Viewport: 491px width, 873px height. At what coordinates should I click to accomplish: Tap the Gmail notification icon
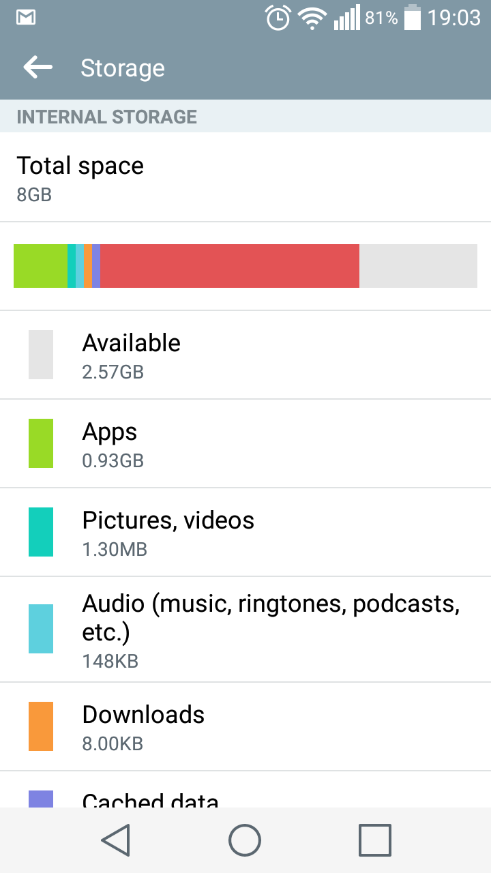coord(26,18)
